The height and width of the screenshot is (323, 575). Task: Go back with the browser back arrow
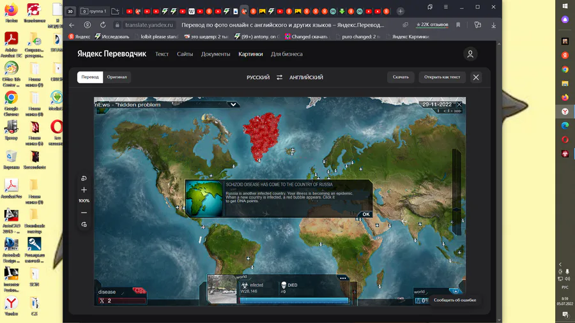click(x=72, y=25)
